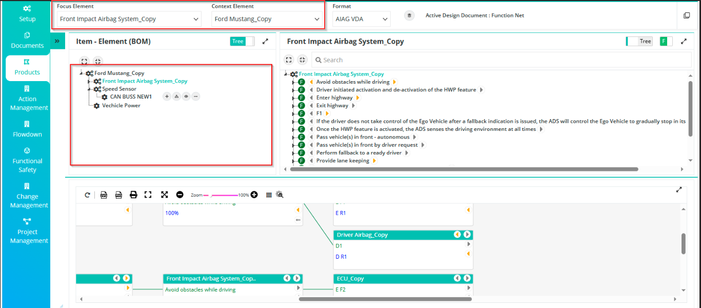Open the Setup section in sidebar
701x308 pixels.
(27, 14)
